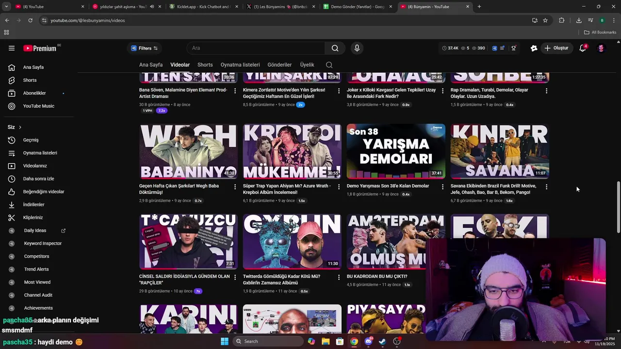Open the account avatar menu
621x349 pixels.
[x=601, y=48]
